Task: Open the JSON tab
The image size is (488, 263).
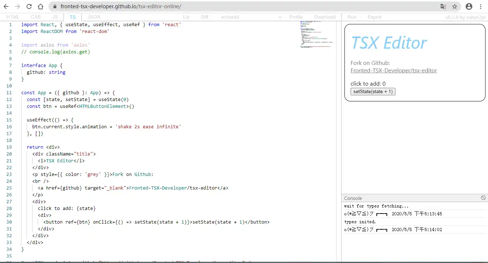Action: [x=94, y=17]
